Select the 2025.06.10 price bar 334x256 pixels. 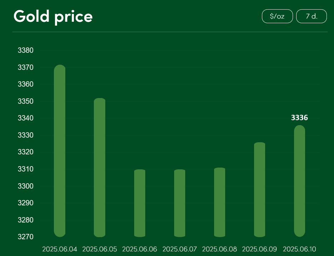299,181
